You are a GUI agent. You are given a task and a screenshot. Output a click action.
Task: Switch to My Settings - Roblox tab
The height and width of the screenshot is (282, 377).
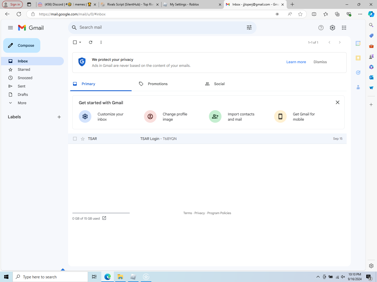(x=192, y=4)
